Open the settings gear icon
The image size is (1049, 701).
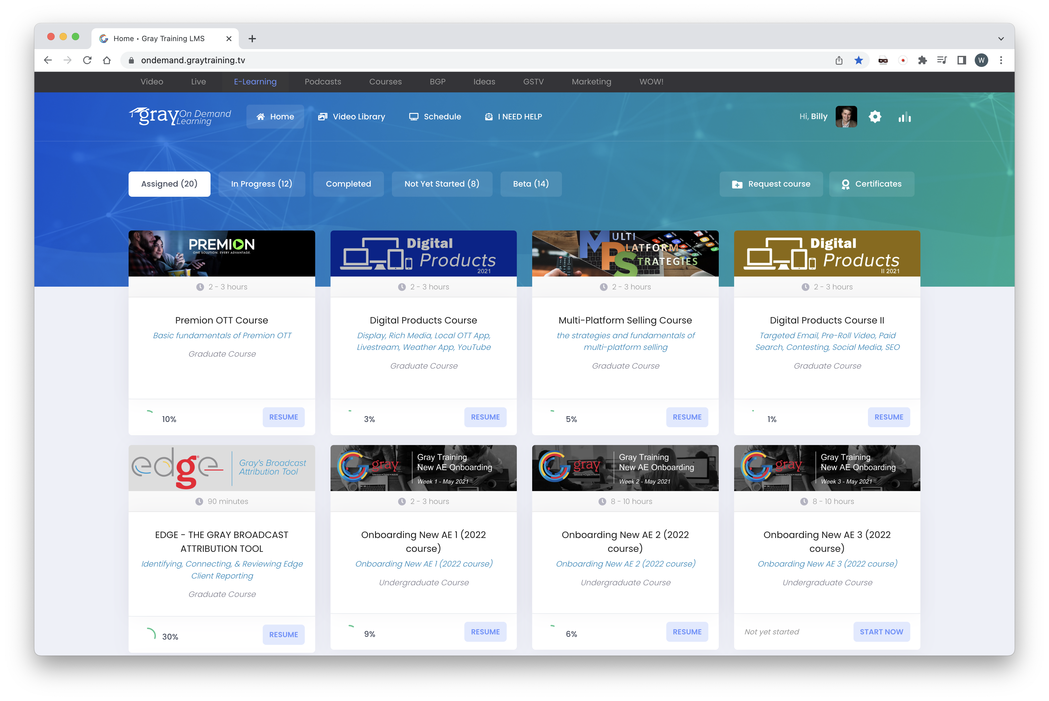click(875, 117)
